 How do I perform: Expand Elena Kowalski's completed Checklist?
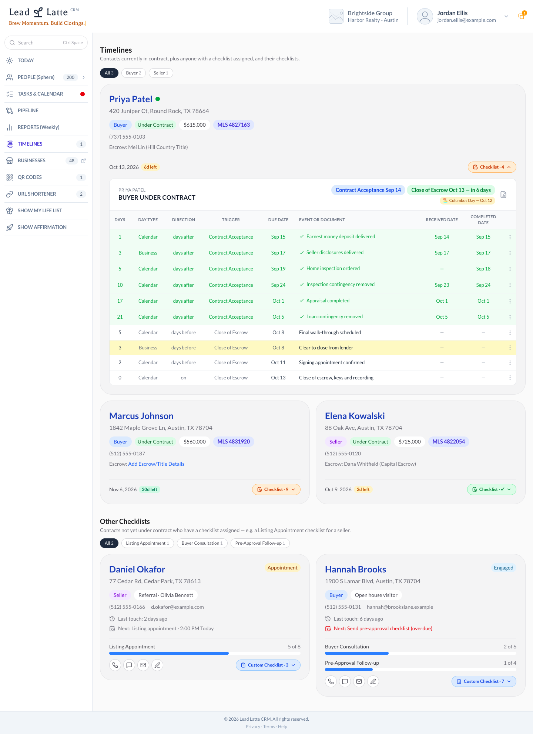[x=492, y=489]
